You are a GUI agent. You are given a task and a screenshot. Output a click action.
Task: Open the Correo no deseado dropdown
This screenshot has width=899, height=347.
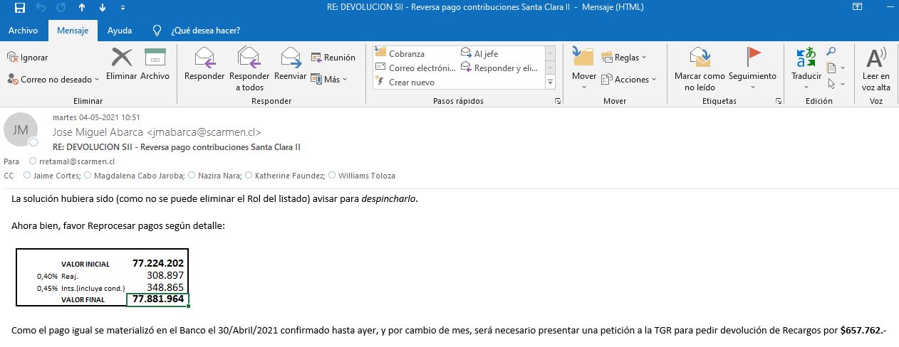coord(98,80)
